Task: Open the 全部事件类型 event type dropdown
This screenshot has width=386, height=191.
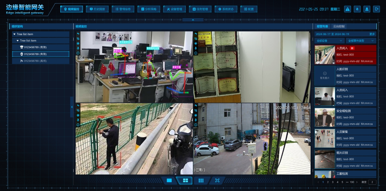Action: [x=361, y=40]
